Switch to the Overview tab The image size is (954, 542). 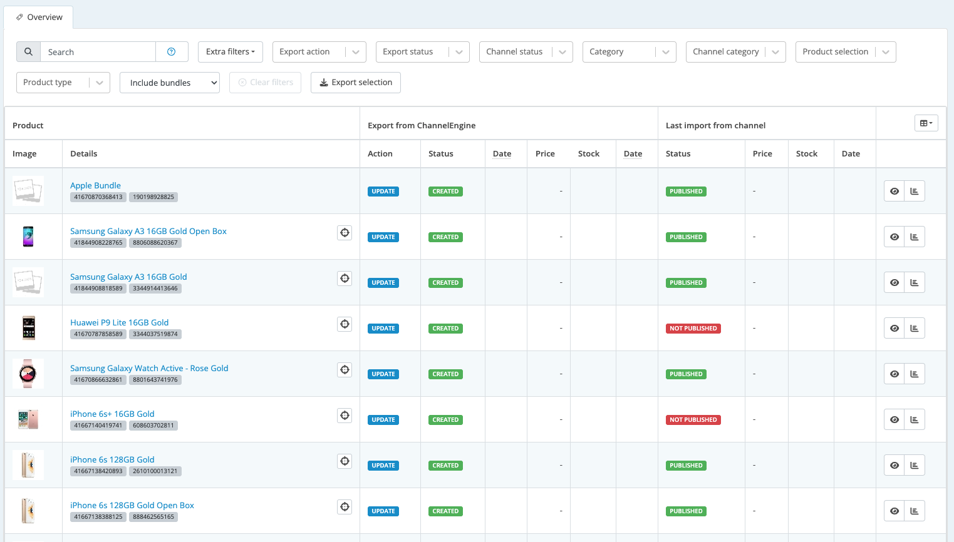coord(39,18)
